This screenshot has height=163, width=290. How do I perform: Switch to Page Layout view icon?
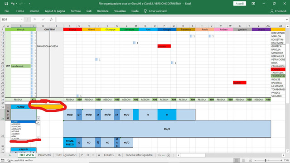click(x=244, y=160)
